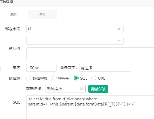The height and width of the screenshot is (119, 154).
Task: Click the 下拉选择 dialog title
Action: pos(6,2)
